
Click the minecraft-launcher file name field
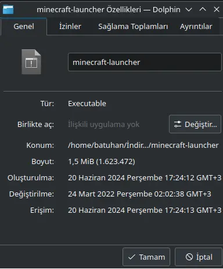click(145, 62)
